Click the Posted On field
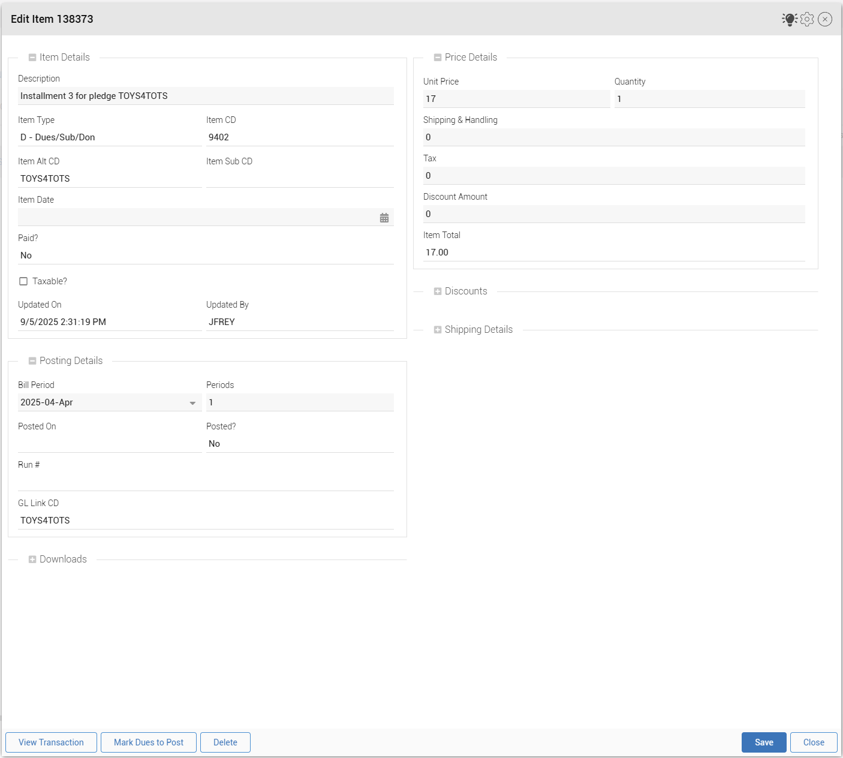Screen dimensions: 843x758 (x=110, y=444)
